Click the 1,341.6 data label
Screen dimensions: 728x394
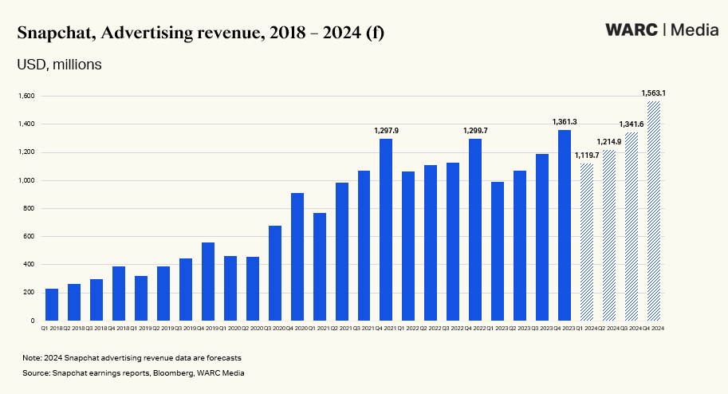point(632,124)
